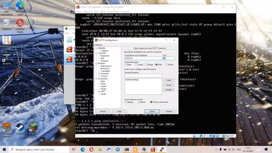Screen dimensions: 272x153
Task: Click the Windows taskbar search box
Action: coord(39,149)
